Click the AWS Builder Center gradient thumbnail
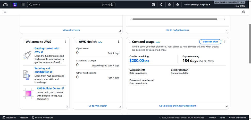Viewport: 251px width, 120px height. click(x=29, y=93)
